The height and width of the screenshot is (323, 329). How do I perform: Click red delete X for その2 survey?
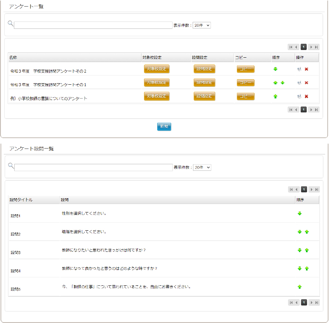pyautogui.click(x=306, y=69)
